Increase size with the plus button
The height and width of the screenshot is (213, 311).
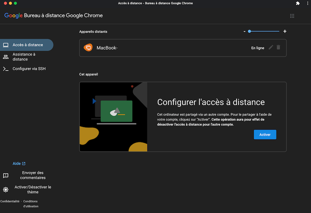(x=285, y=31)
